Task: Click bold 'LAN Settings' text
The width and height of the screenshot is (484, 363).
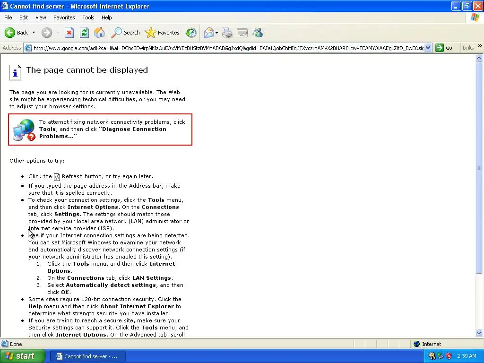Action: (x=152, y=278)
